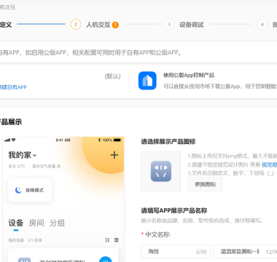Click the device socket icon on device card
Viewport: 277px width, 262px height.
[25, 260]
